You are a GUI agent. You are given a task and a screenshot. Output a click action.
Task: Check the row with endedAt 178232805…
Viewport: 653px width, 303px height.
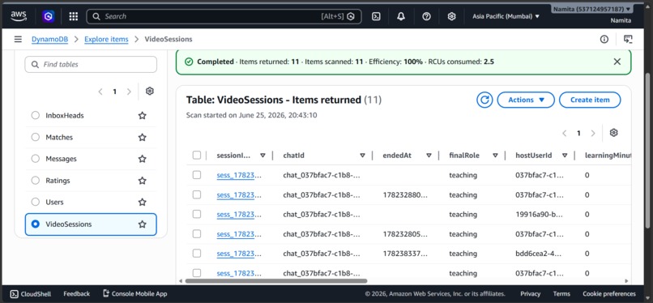coord(197,234)
